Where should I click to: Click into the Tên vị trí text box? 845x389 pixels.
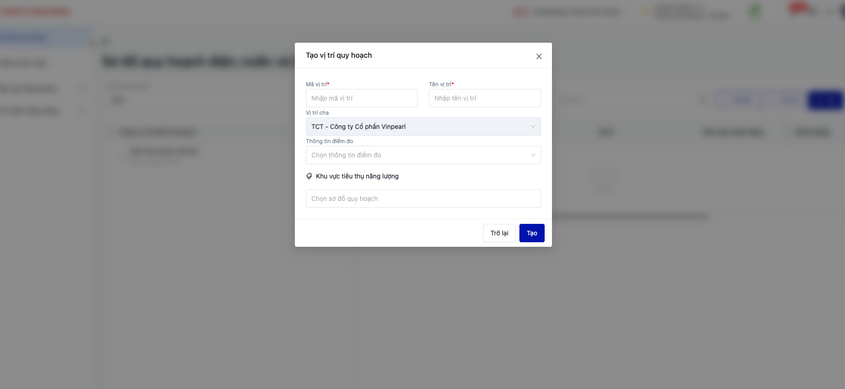point(484,98)
